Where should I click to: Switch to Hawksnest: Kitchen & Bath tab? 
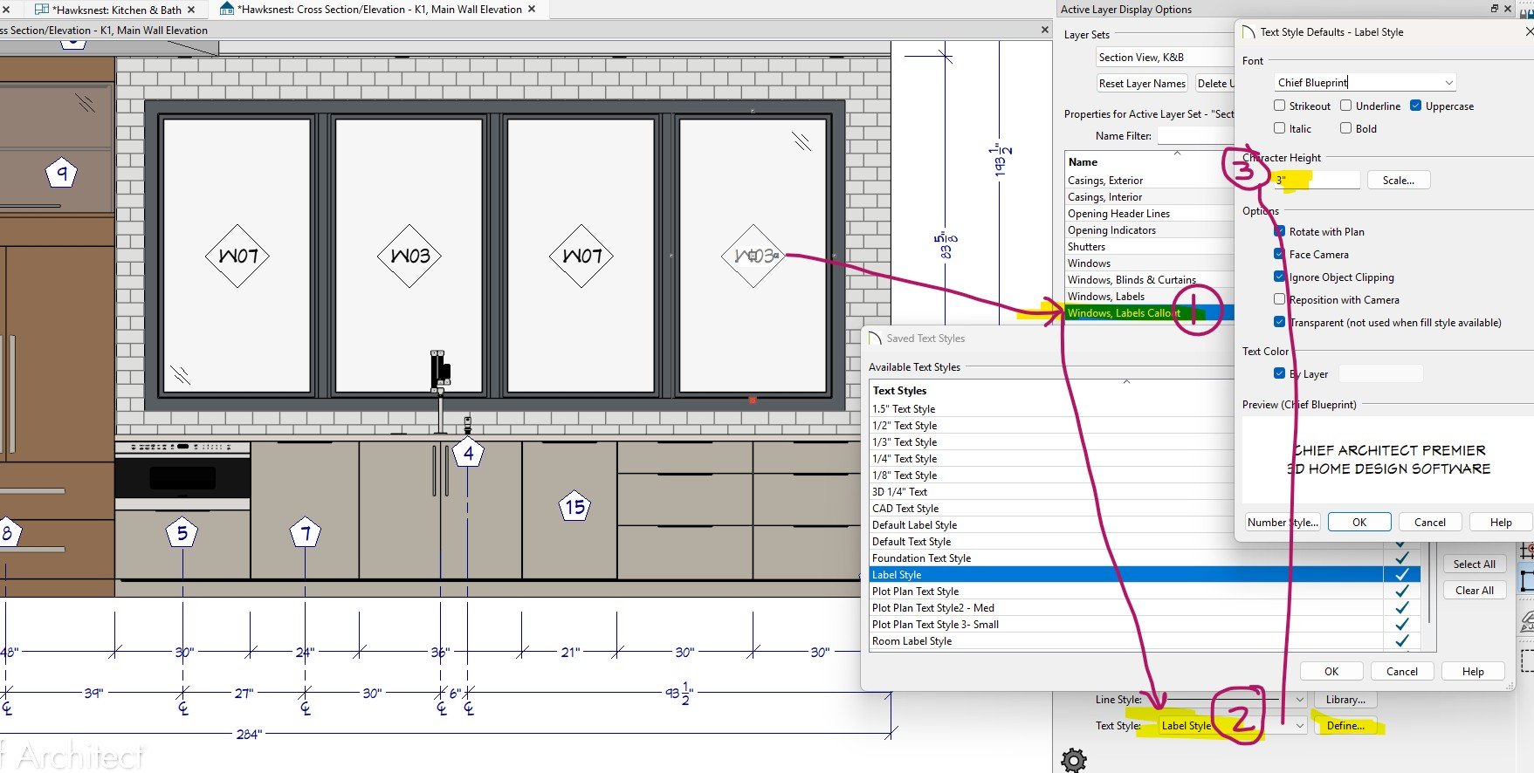coord(115,10)
